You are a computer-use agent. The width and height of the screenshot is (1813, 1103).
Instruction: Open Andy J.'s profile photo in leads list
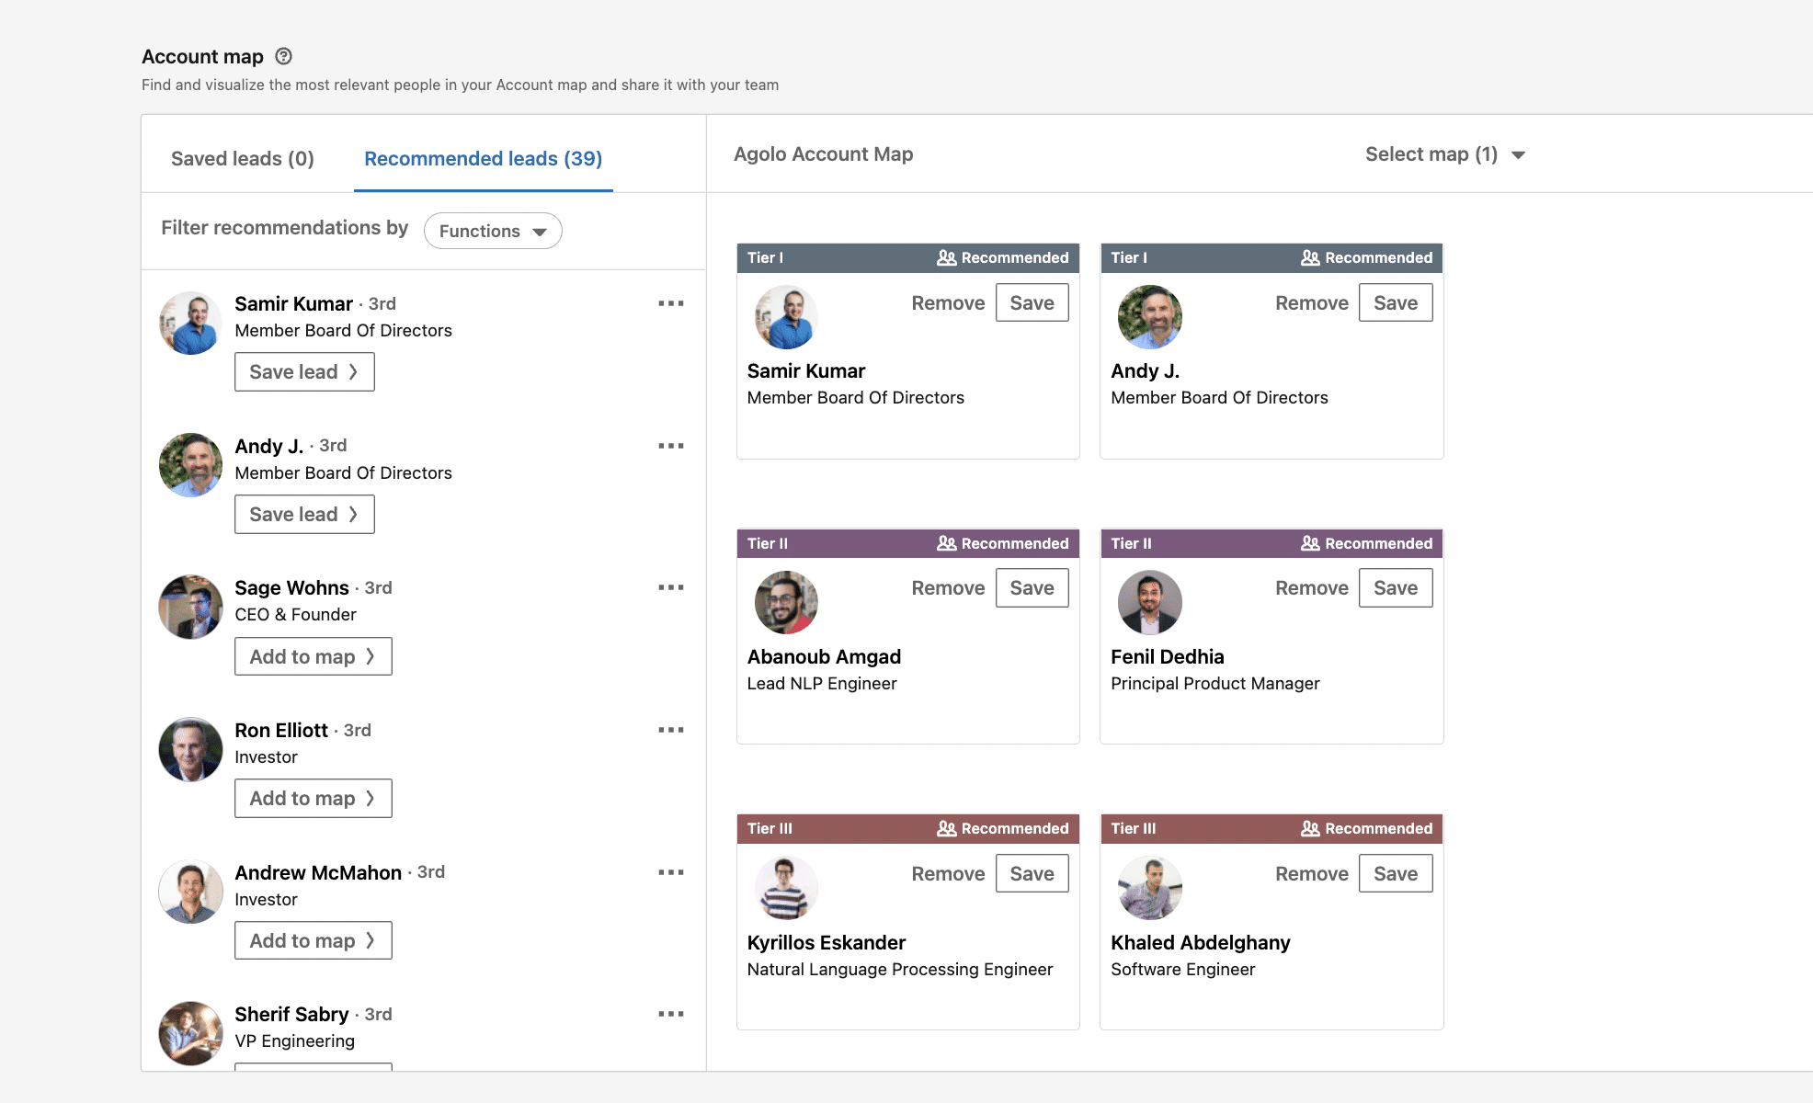click(190, 465)
